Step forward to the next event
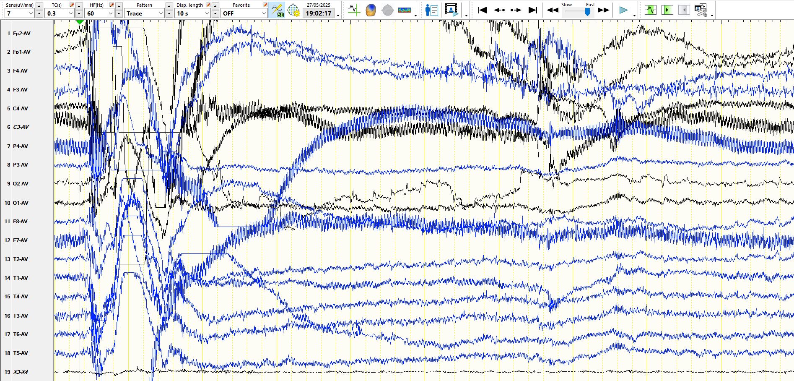The image size is (794, 381). click(x=516, y=10)
